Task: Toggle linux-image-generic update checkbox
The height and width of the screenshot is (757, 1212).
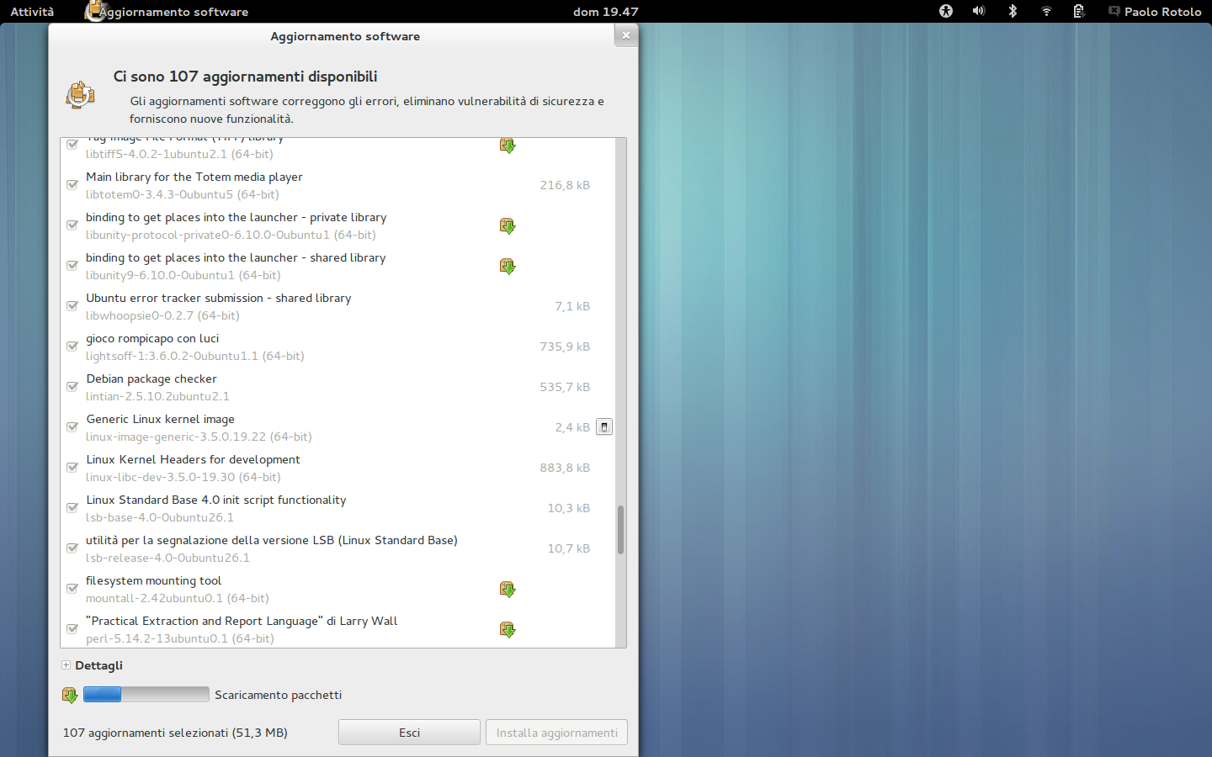Action: pos(72,426)
